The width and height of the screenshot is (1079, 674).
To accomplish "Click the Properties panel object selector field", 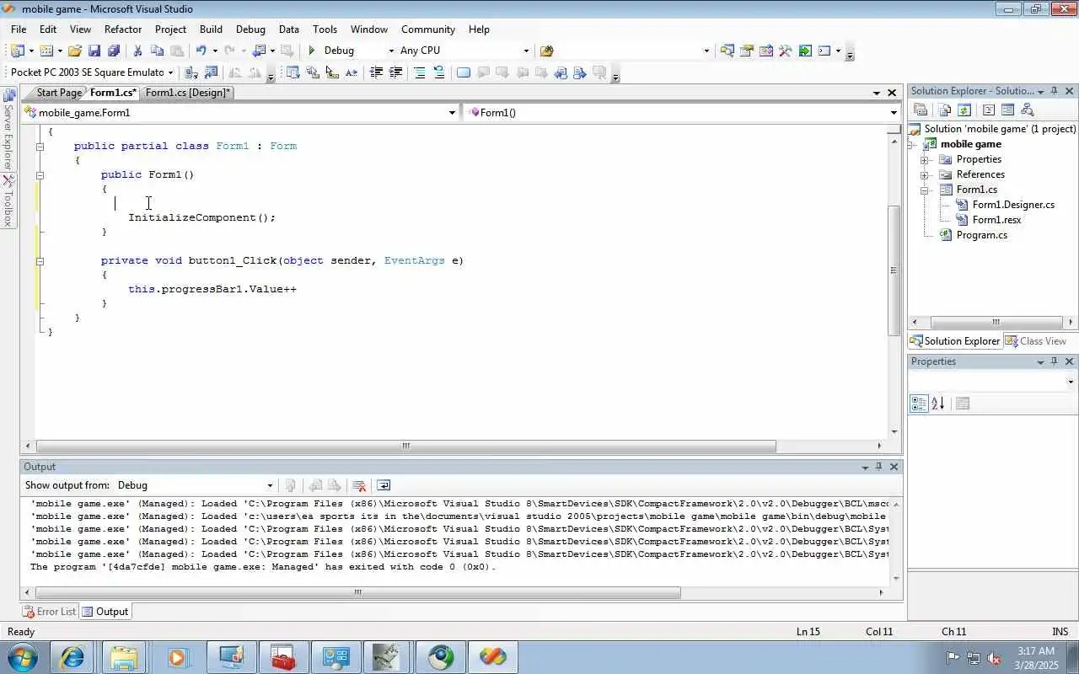I will pos(993,382).
